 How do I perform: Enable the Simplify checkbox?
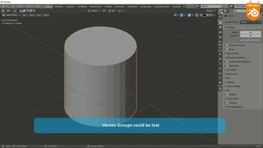227,95
